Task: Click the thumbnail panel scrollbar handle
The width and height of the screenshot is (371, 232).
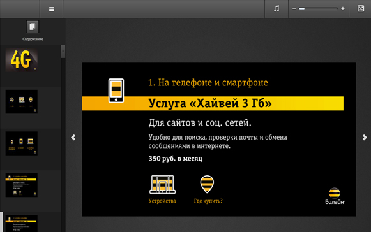Action: click(x=63, y=51)
